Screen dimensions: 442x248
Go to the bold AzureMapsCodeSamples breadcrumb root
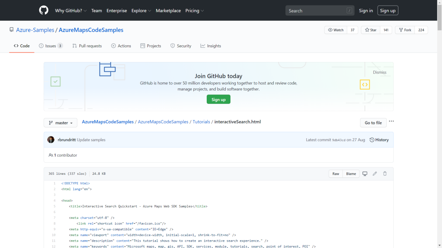[107, 122]
